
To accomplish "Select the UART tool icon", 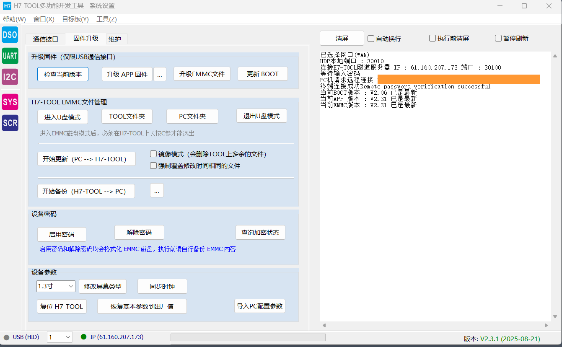I will point(10,56).
